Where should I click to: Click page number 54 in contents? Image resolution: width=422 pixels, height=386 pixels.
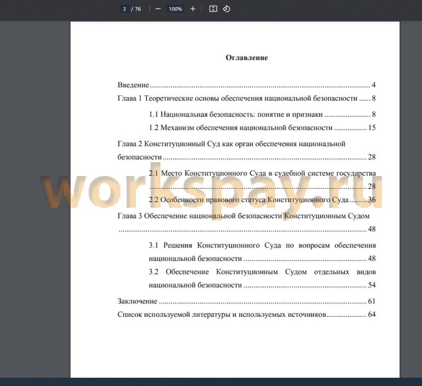(372, 285)
